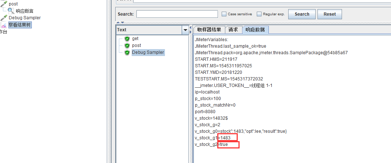Click the Debug Sampler pipette icon in test plan

[4, 18]
